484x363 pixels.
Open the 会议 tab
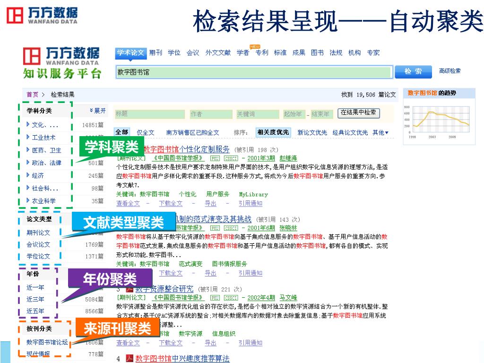[x=193, y=53]
